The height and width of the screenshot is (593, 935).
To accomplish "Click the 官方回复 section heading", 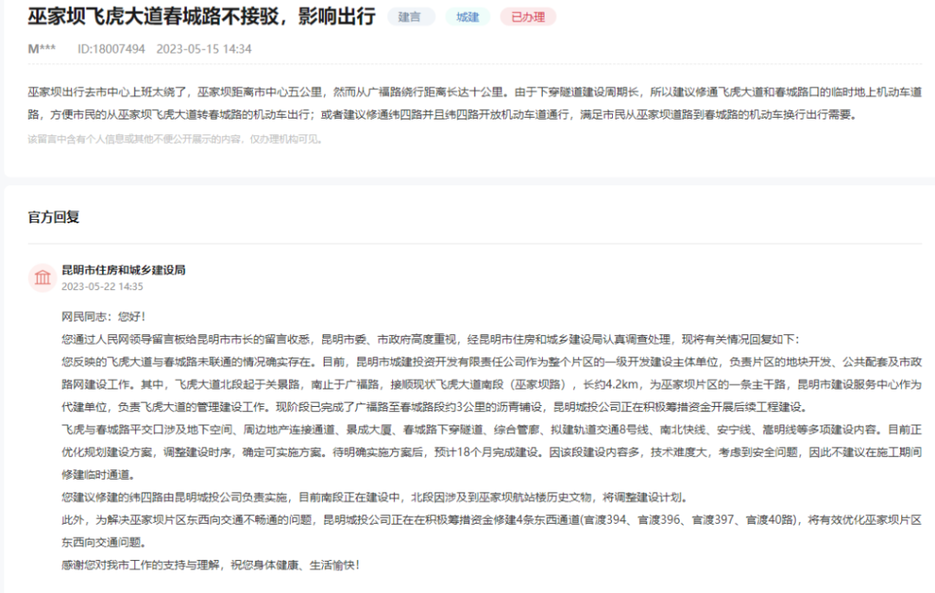I will (x=54, y=217).
